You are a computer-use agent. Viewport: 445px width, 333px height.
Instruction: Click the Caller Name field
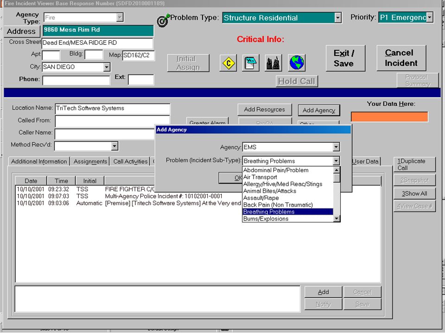pyautogui.click(x=105, y=134)
